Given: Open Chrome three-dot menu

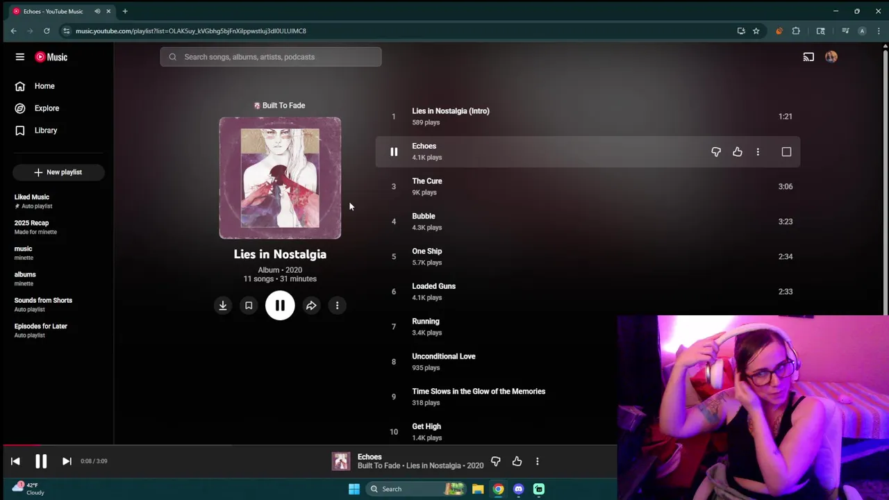Looking at the screenshot, I should 879,31.
